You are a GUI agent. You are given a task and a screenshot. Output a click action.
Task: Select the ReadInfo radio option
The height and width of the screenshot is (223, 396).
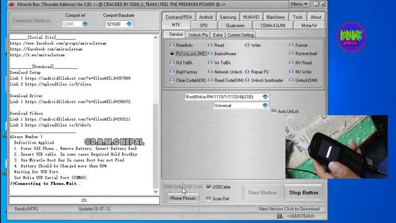coord(172,45)
